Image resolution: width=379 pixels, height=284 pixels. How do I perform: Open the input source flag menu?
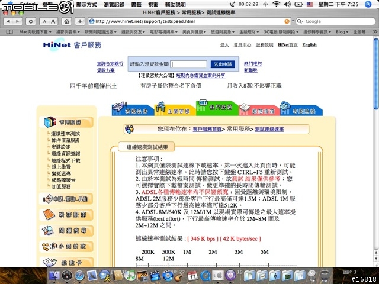(x=310, y=4)
